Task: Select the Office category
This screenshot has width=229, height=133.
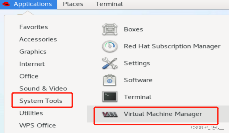Action: coord(29,76)
